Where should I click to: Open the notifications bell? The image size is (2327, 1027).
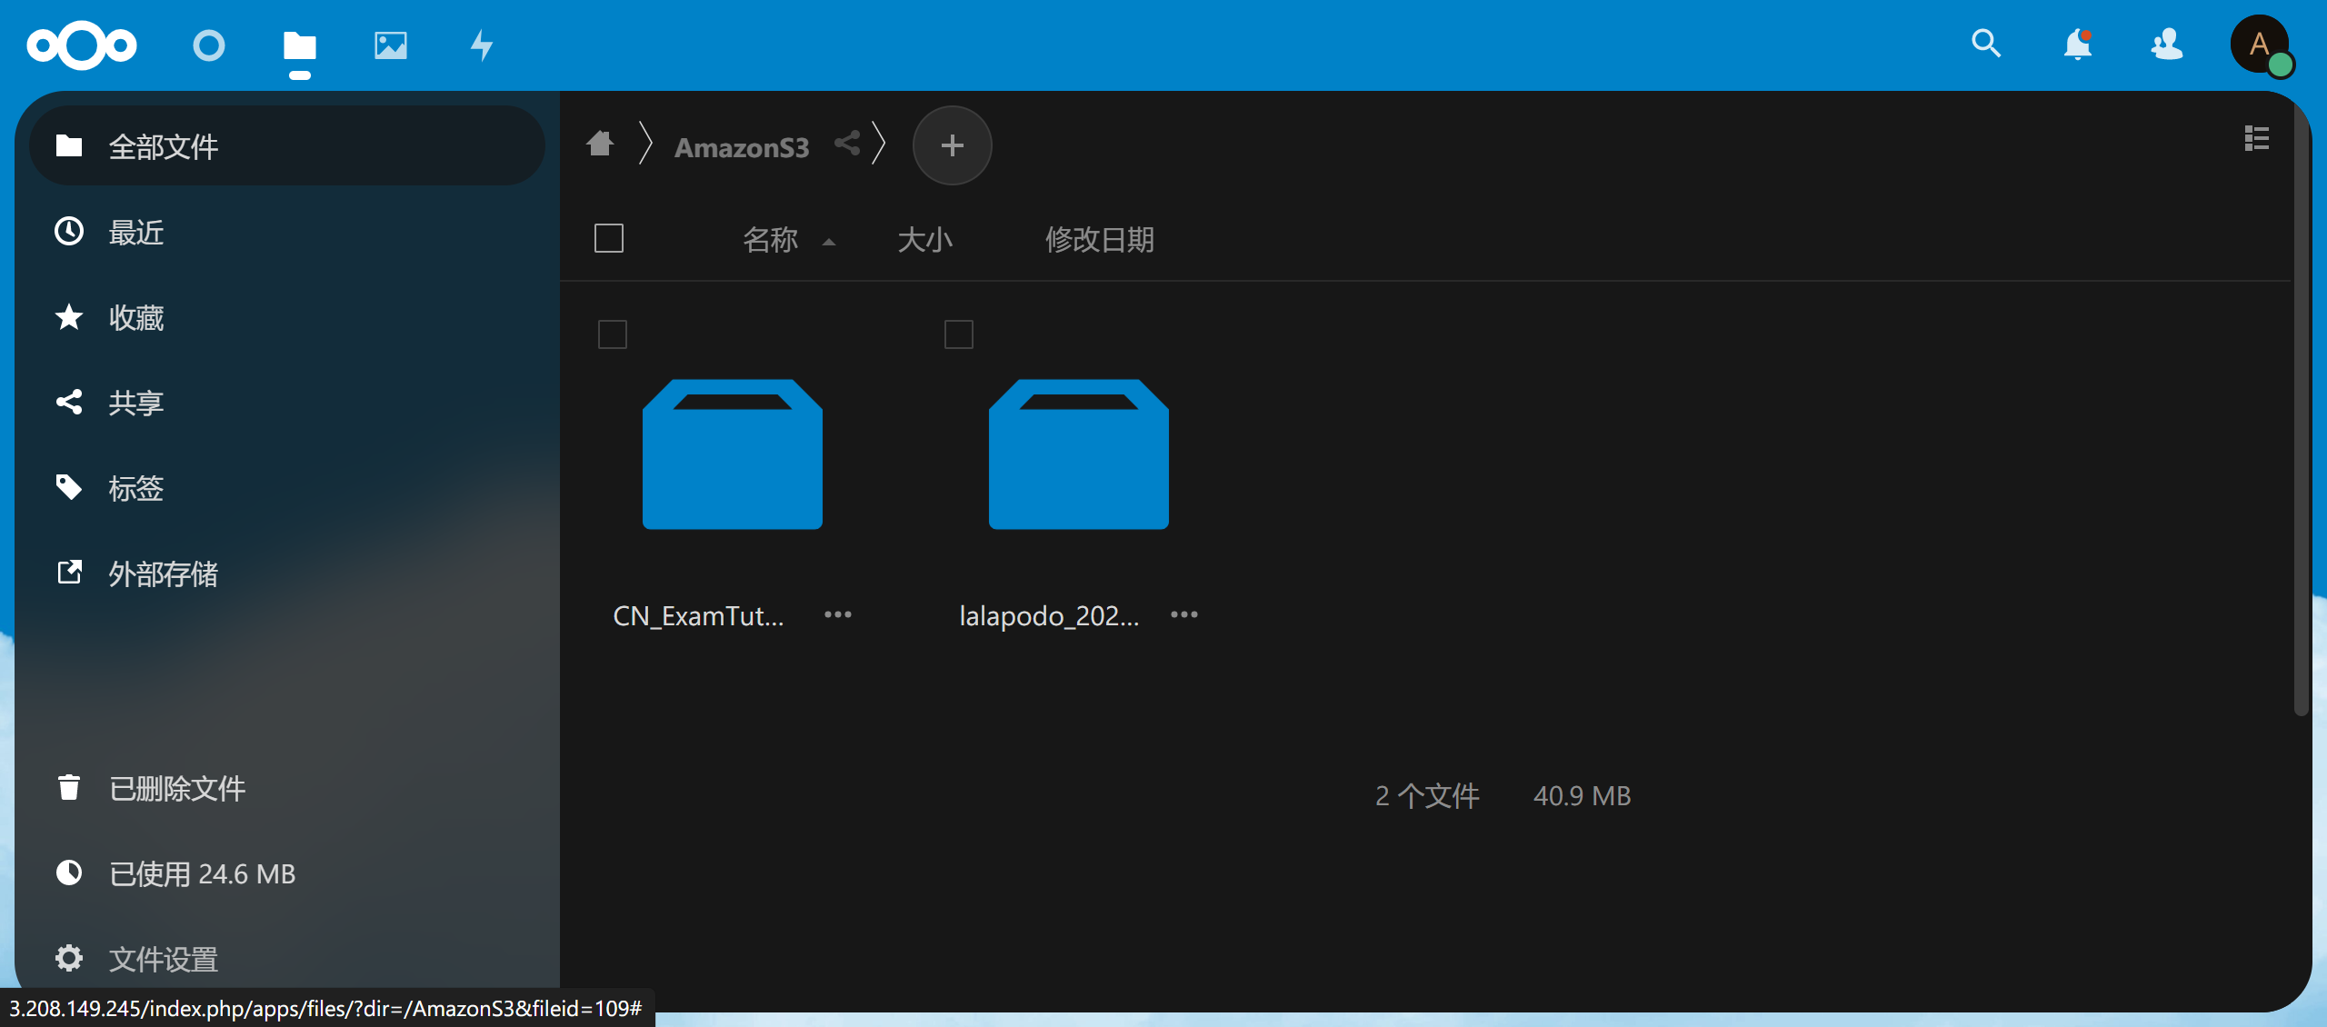tap(2077, 44)
